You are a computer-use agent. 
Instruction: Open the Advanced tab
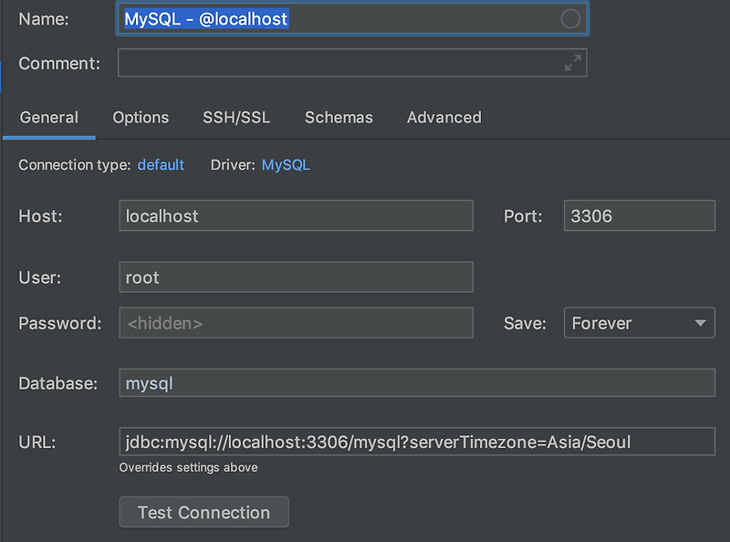pyautogui.click(x=444, y=118)
